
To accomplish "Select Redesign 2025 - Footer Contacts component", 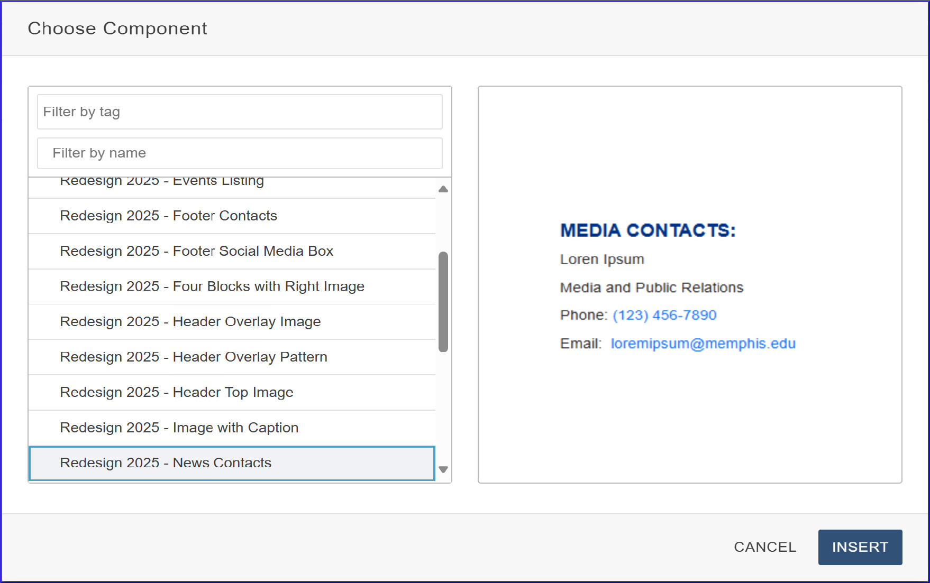I will 168,216.
